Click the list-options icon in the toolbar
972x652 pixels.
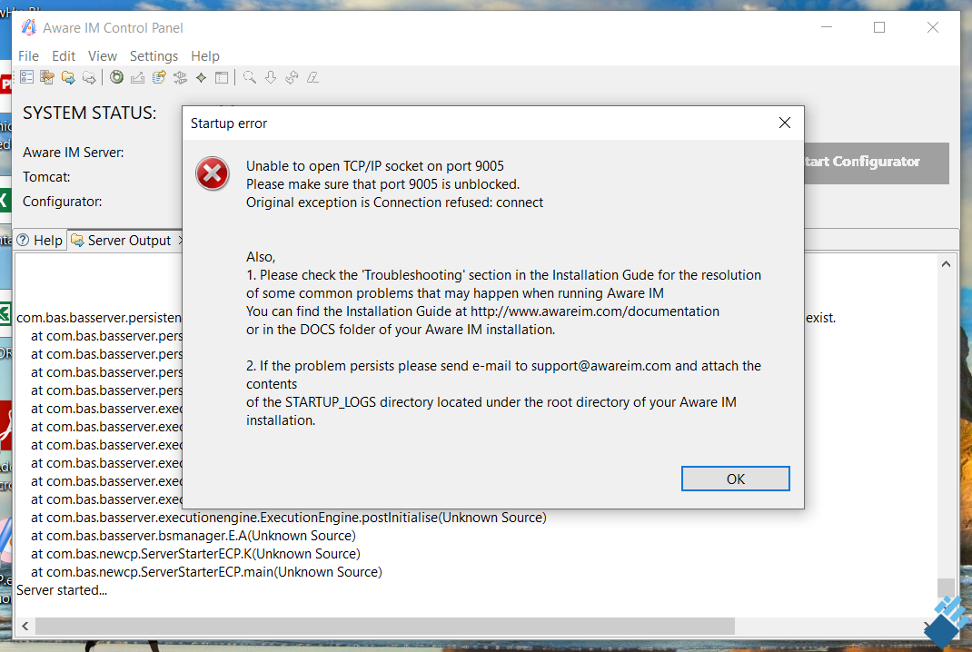(x=26, y=77)
